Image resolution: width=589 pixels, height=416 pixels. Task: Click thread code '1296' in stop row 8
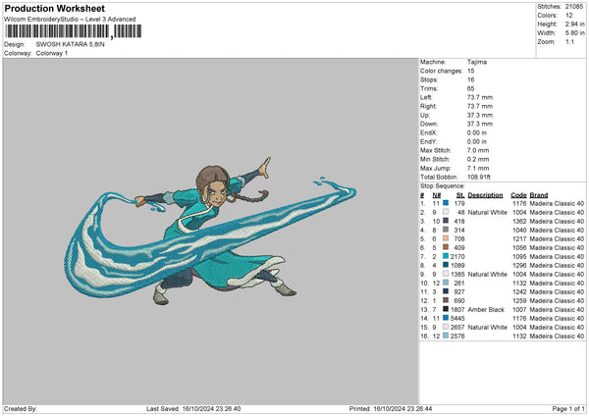tap(519, 266)
